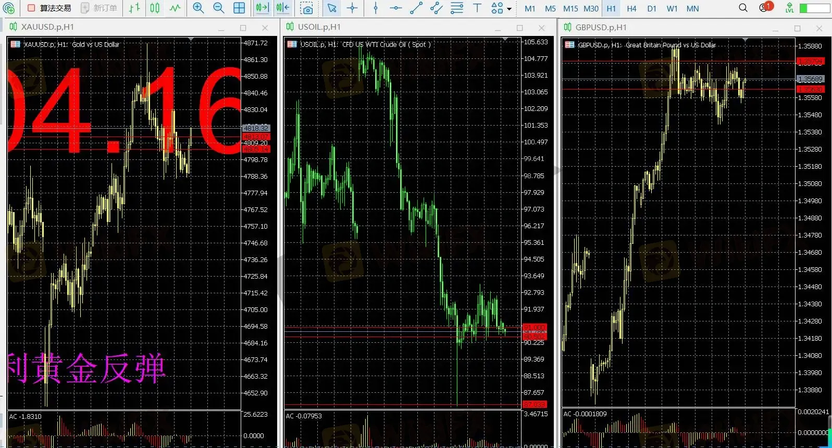Viewport: 832px width, 448px height.
Task: Switch chart to line chart mode
Action: [x=176, y=8]
